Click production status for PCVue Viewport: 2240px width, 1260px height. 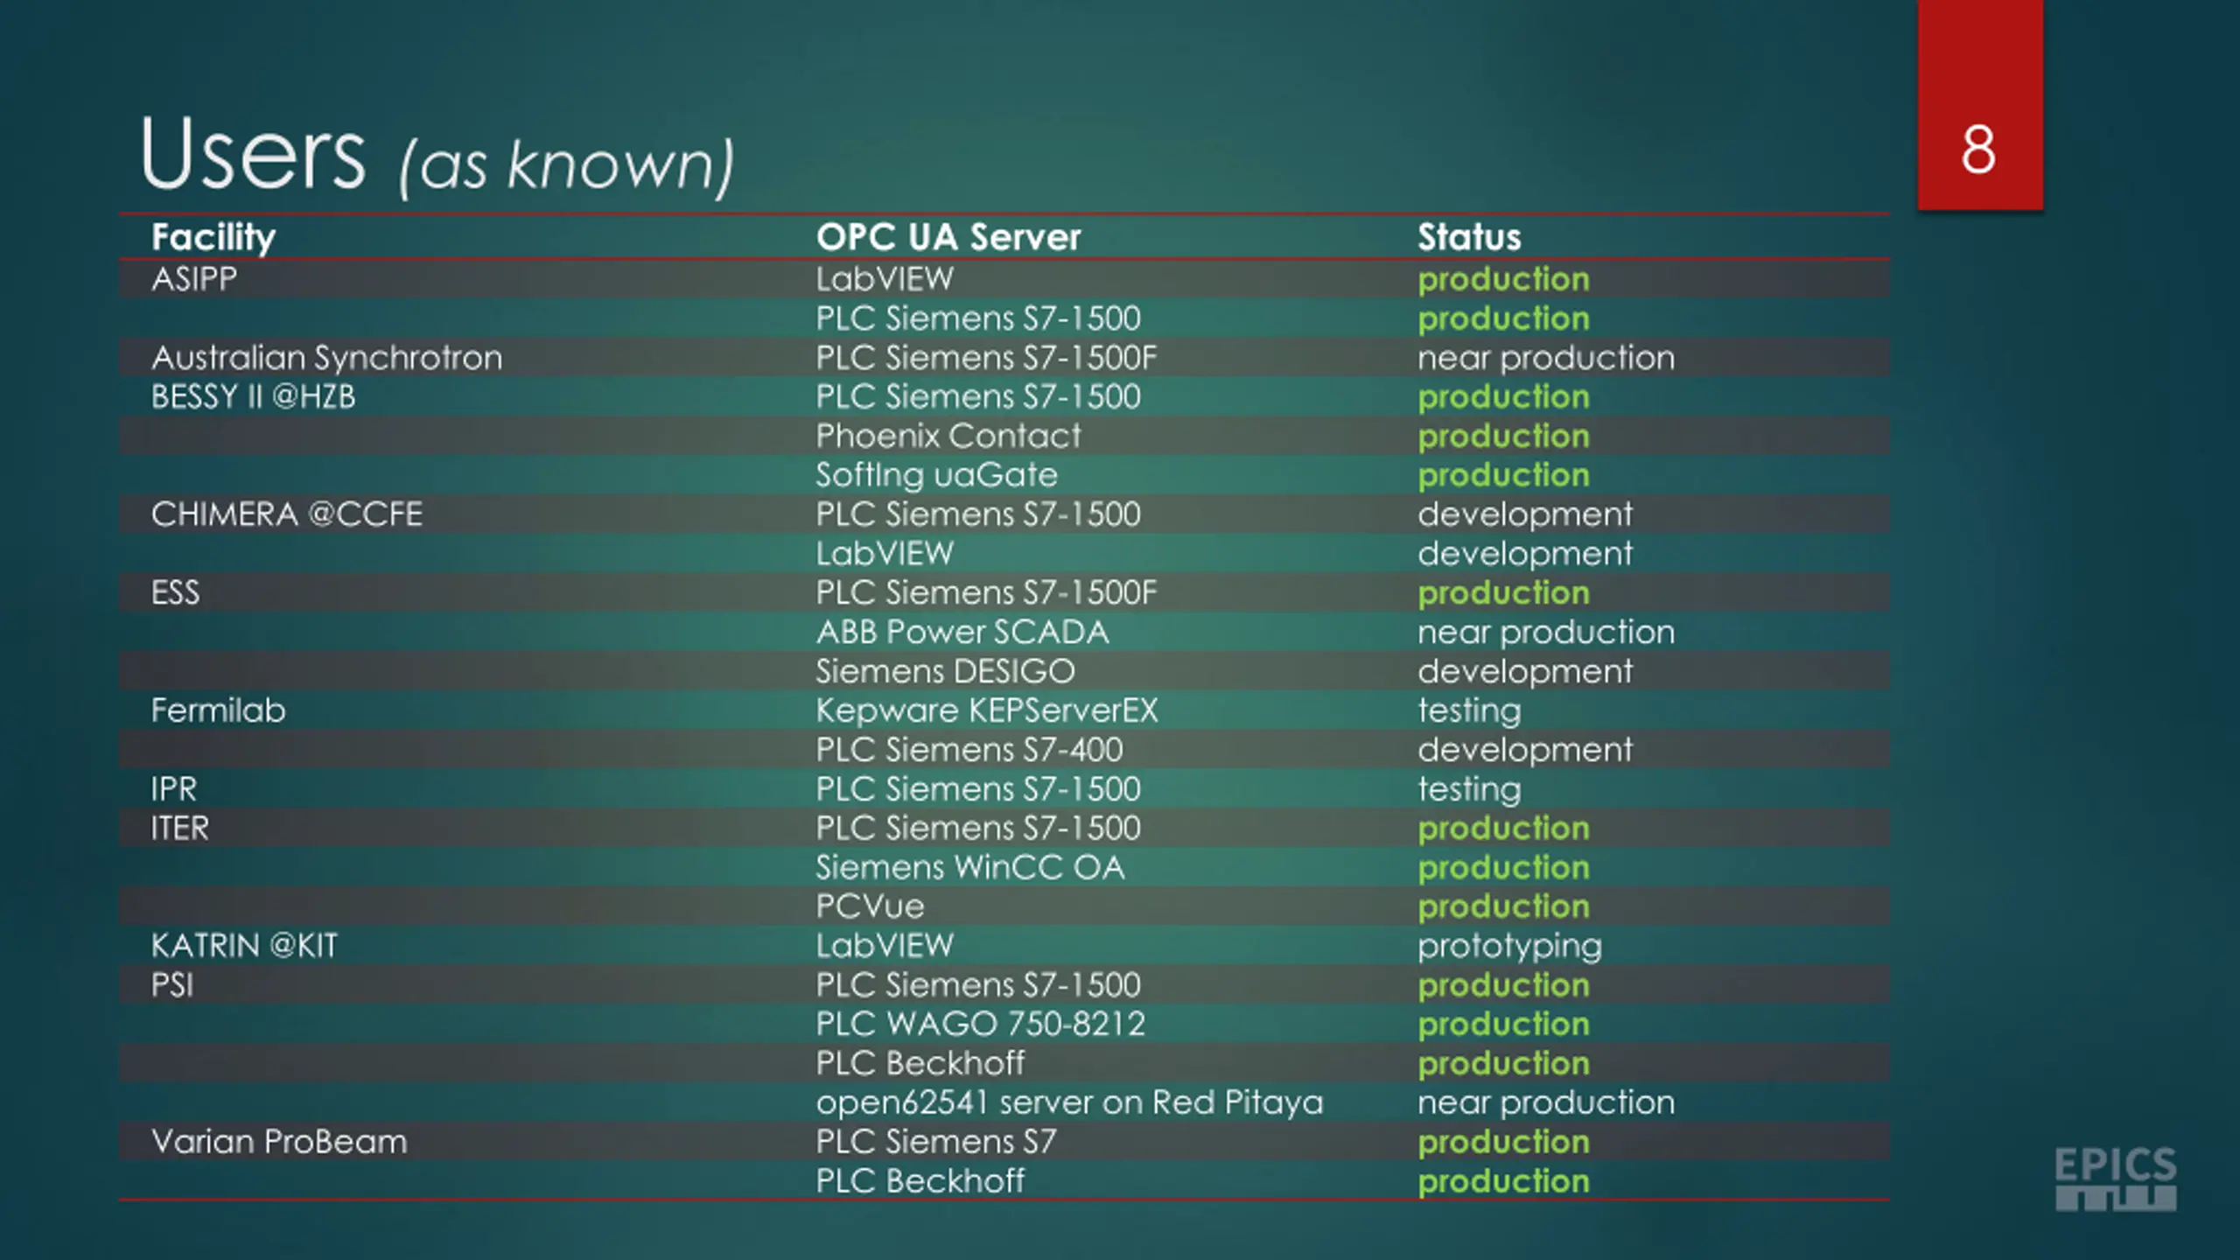pos(1503,907)
